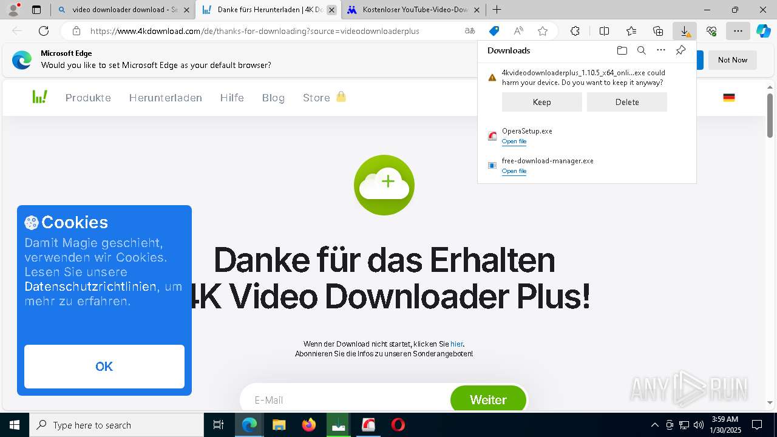The image size is (777, 437).
Task: Click the 4K Download logo
Action: pyautogui.click(x=40, y=97)
